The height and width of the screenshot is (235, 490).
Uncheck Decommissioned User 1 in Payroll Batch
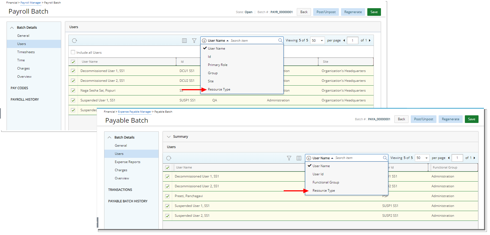(73, 71)
